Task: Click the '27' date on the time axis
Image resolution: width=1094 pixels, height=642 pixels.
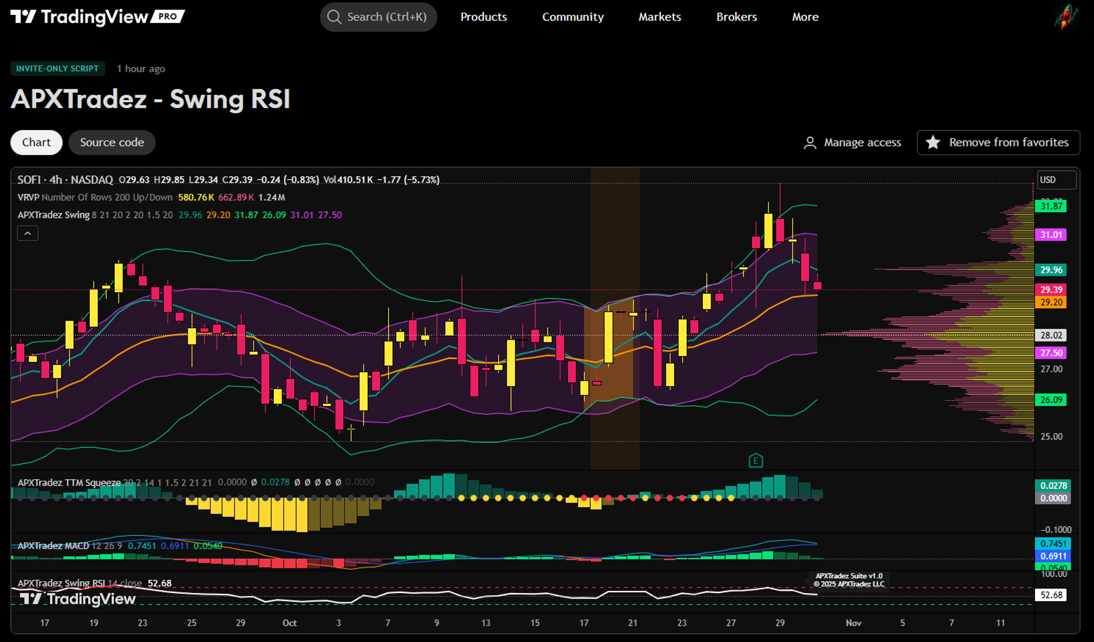Action: click(x=731, y=623)
